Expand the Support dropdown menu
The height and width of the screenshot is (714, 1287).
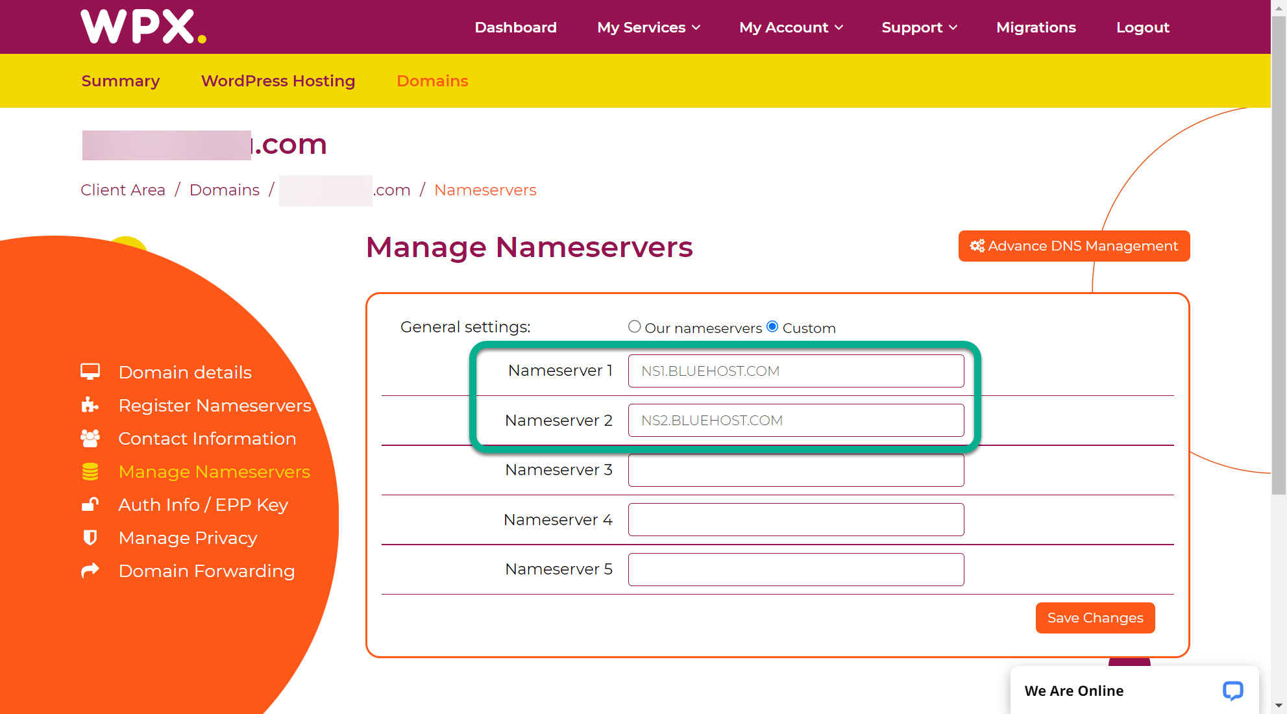point(919,27)
